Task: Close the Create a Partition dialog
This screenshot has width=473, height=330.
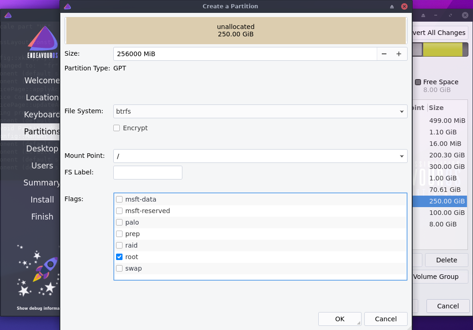Action: point(404,6)
